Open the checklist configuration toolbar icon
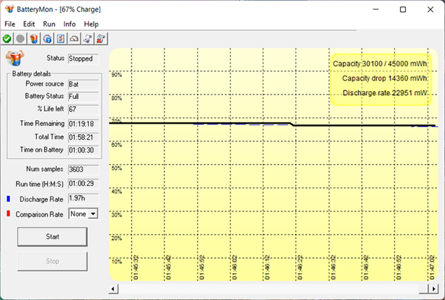 point(61,39)
